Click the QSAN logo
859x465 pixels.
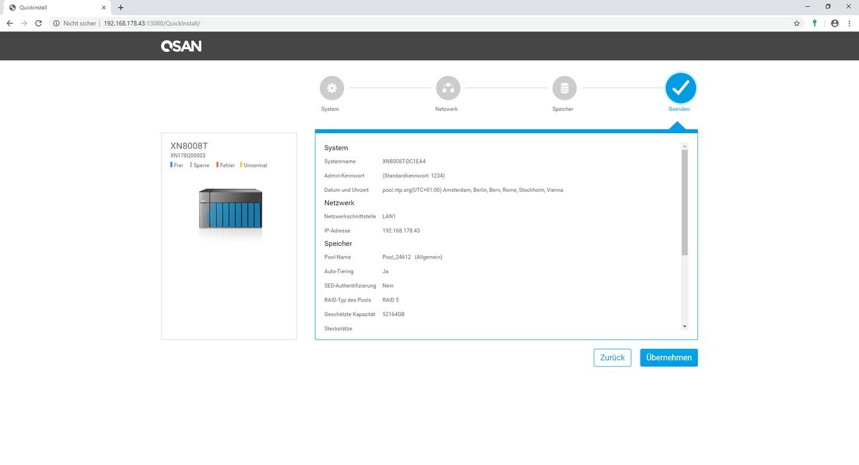(181, 46)
